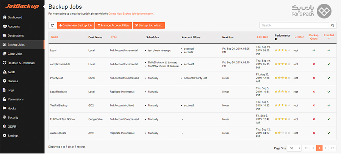Screen dimensions: 341x154
Task: Toggle Enabled checkmark for TestFailBackup job
Action: pyautogui.click(x=329, y=105)
